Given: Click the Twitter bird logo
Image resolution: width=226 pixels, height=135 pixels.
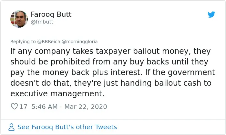Looking at the screenshot, I should [x=211, y=14].
